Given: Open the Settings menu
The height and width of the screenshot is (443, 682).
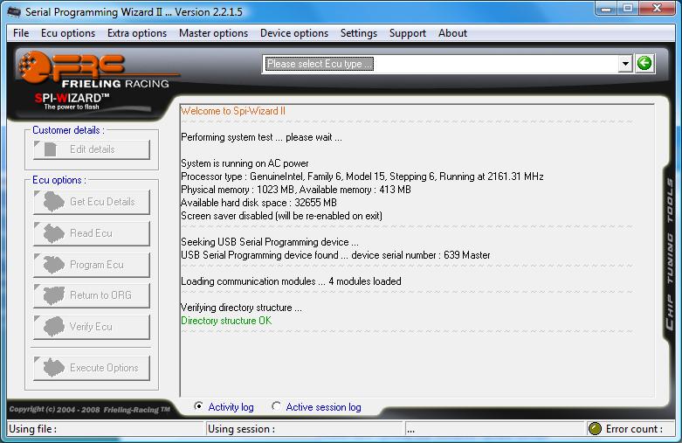Looking at the screenshot, I should tap(359, 33).
